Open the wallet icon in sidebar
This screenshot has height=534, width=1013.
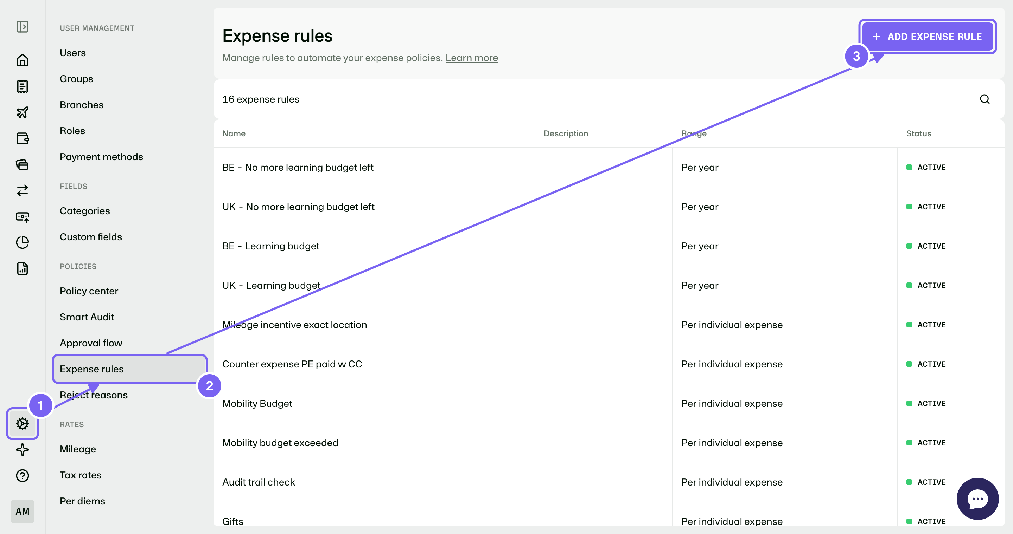(x=23, y=139)
